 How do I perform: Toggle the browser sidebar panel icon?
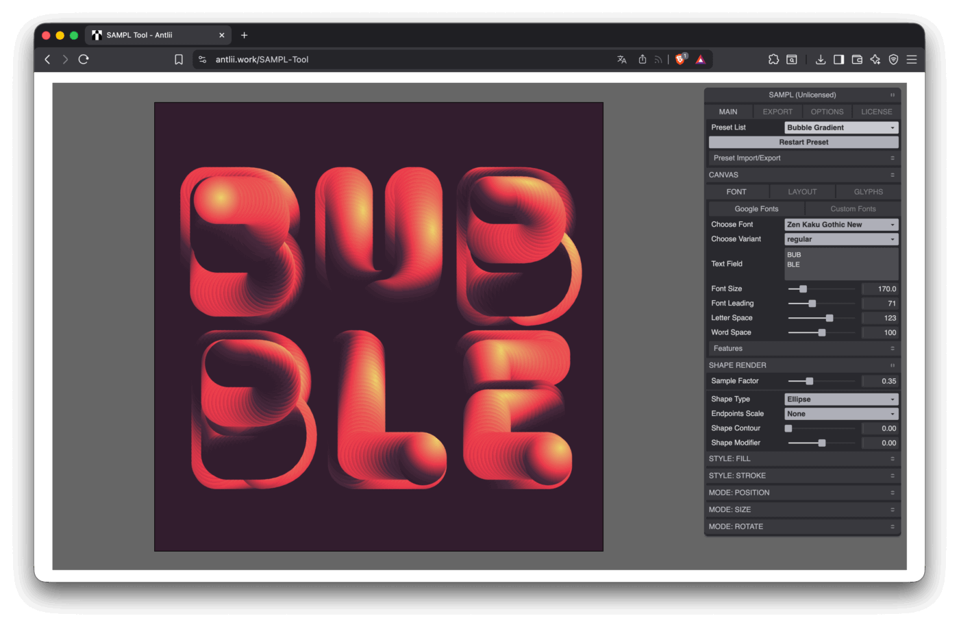click(838, 60)
